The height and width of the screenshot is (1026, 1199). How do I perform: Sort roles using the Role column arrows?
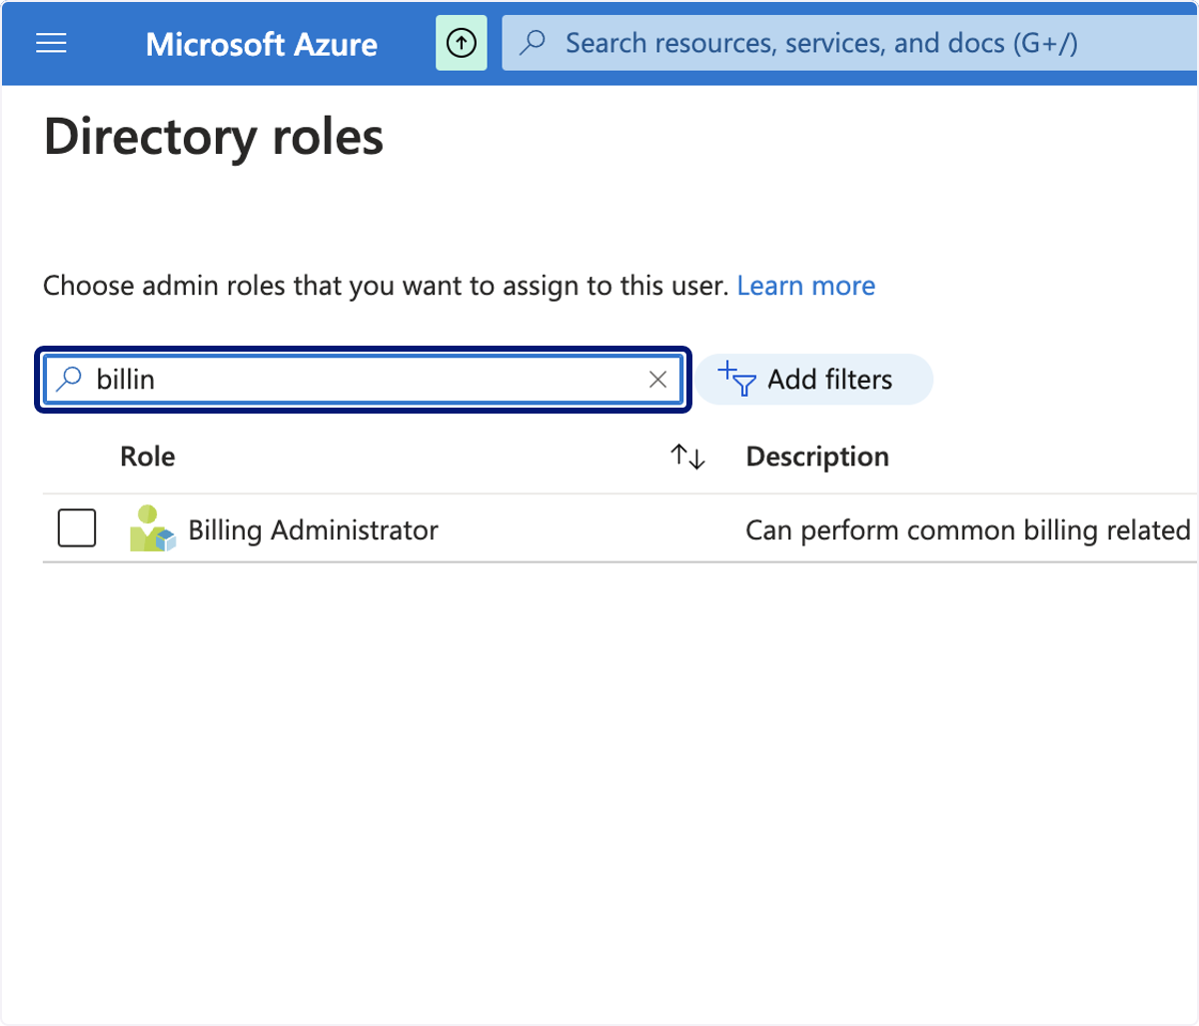click(x=687, y=457)
